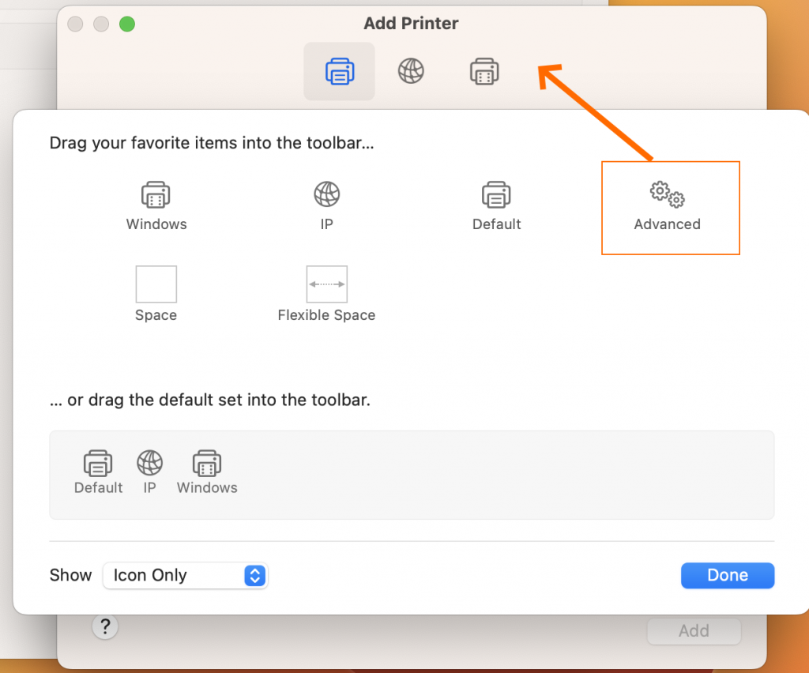This screenshot has width=809, height=673.
Task: Click the Add Printer window title
Action: (x=411, y=24)
